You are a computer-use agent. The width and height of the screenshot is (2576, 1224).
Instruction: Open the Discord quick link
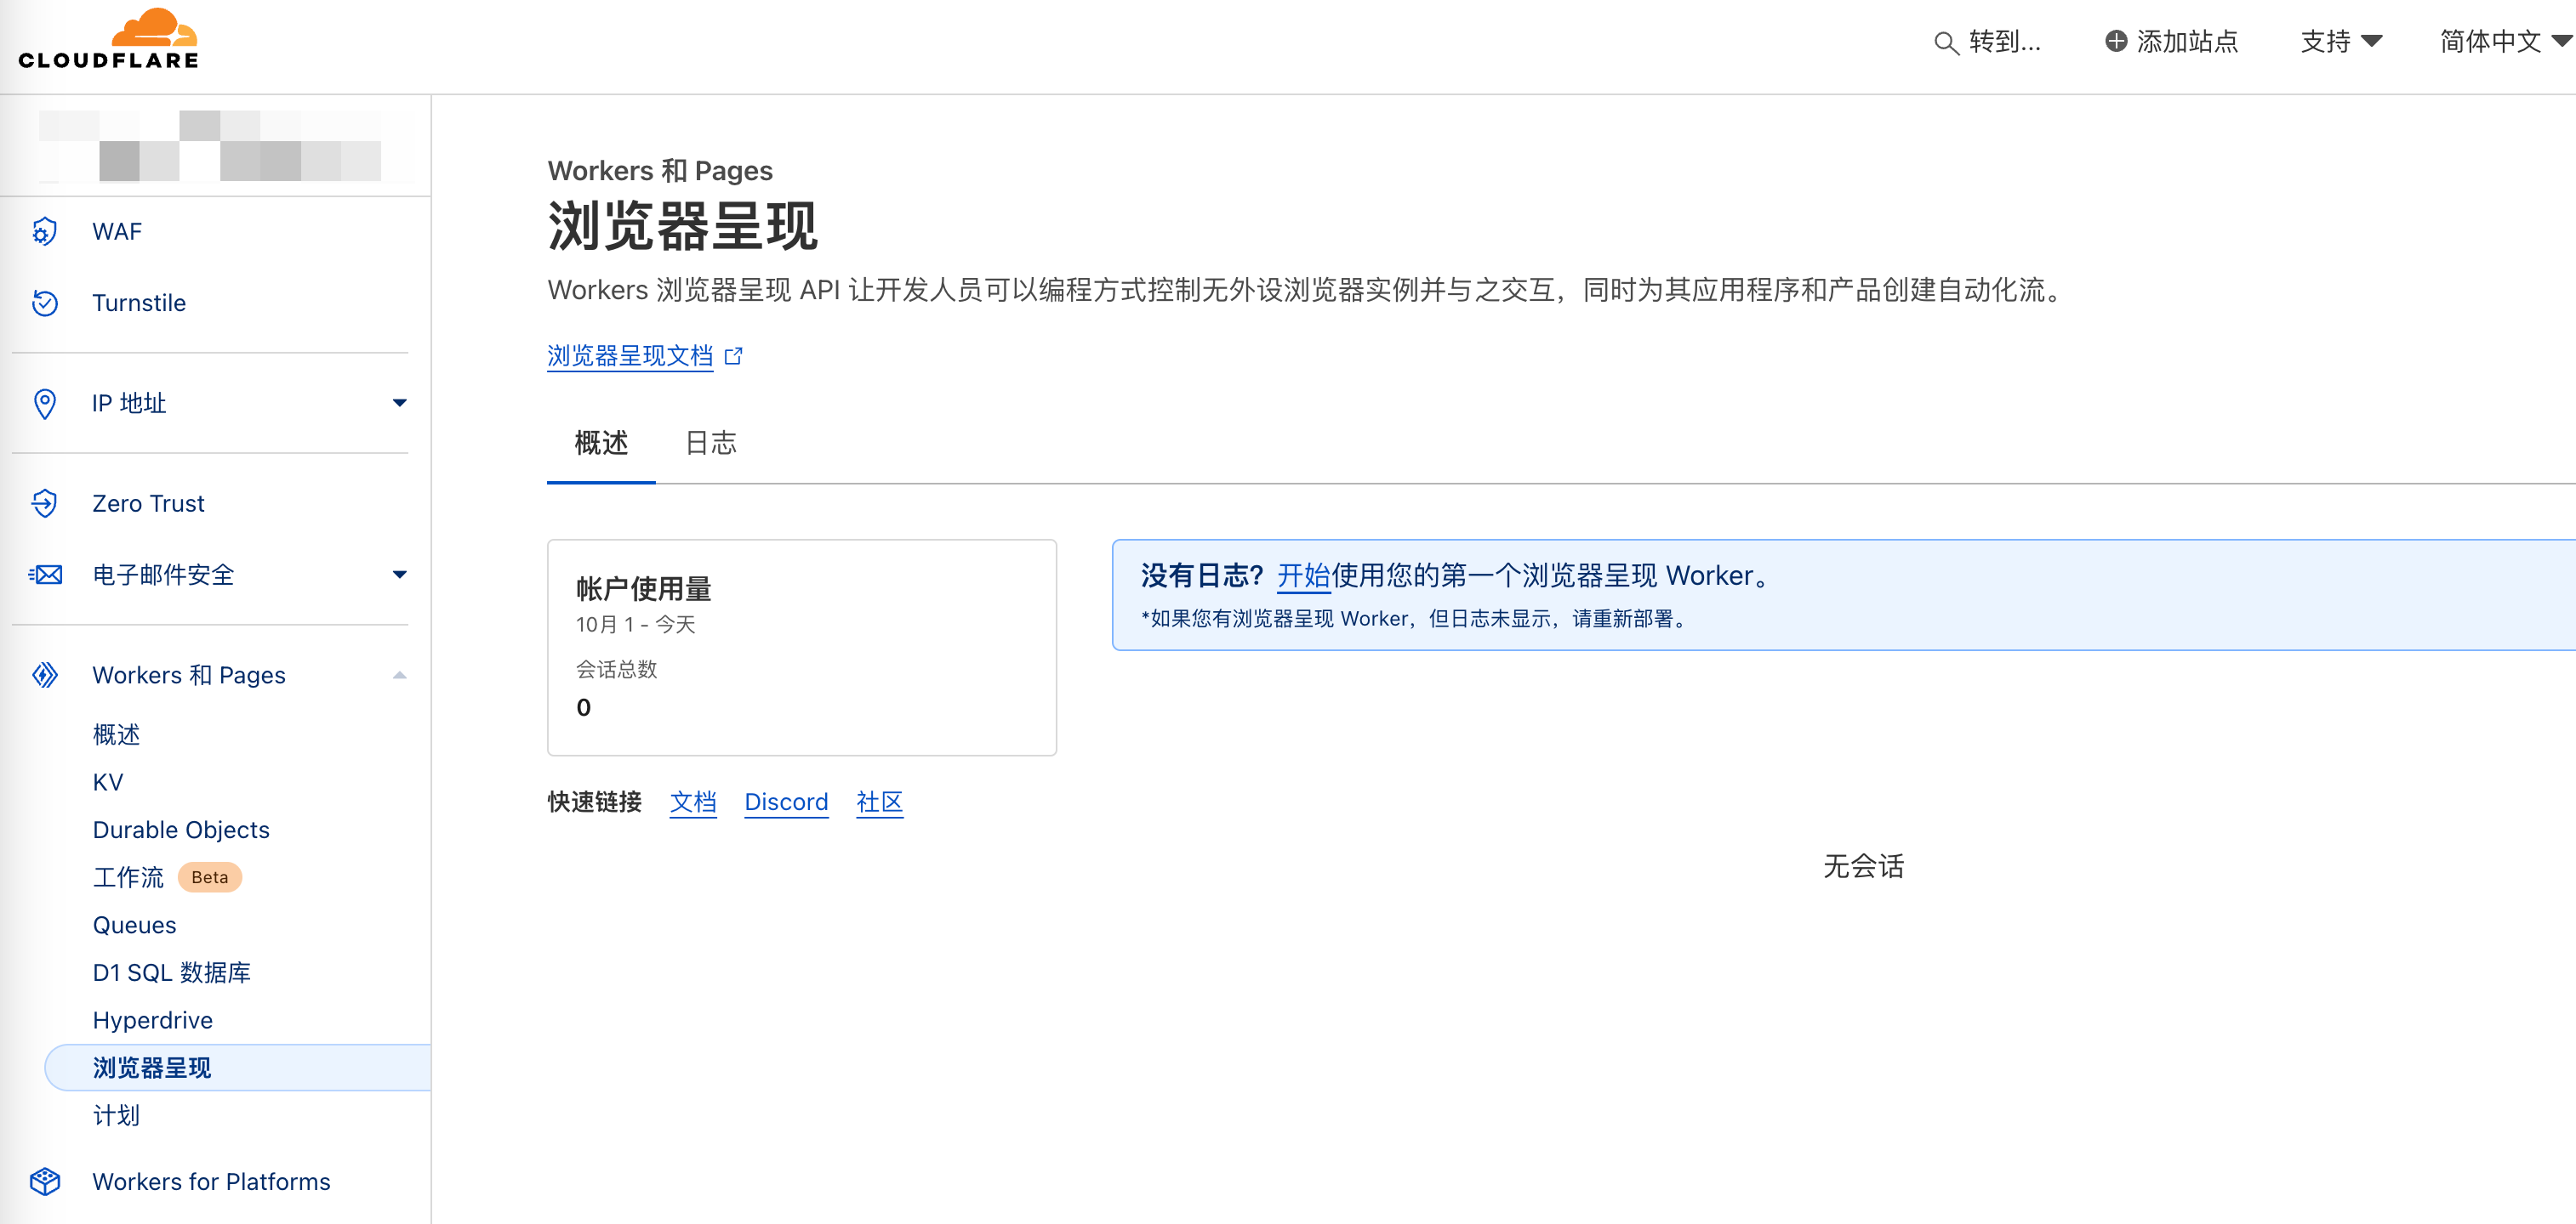tap(786, 802)
